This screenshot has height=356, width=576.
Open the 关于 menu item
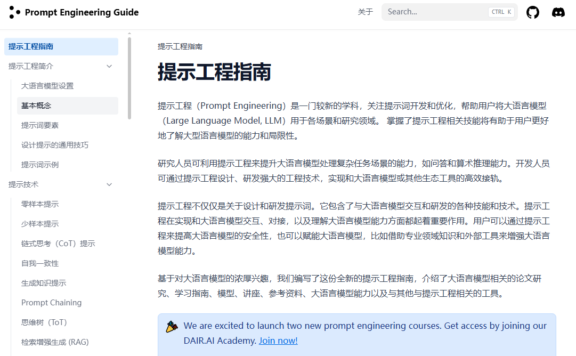pos(365,12)
